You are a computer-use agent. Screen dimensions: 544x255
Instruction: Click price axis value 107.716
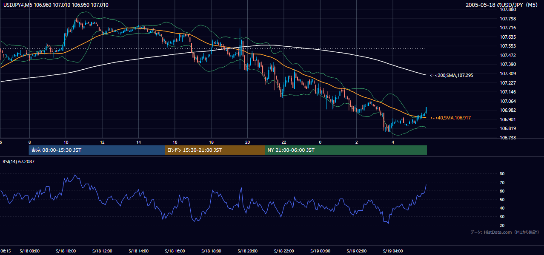click(509, 28)
